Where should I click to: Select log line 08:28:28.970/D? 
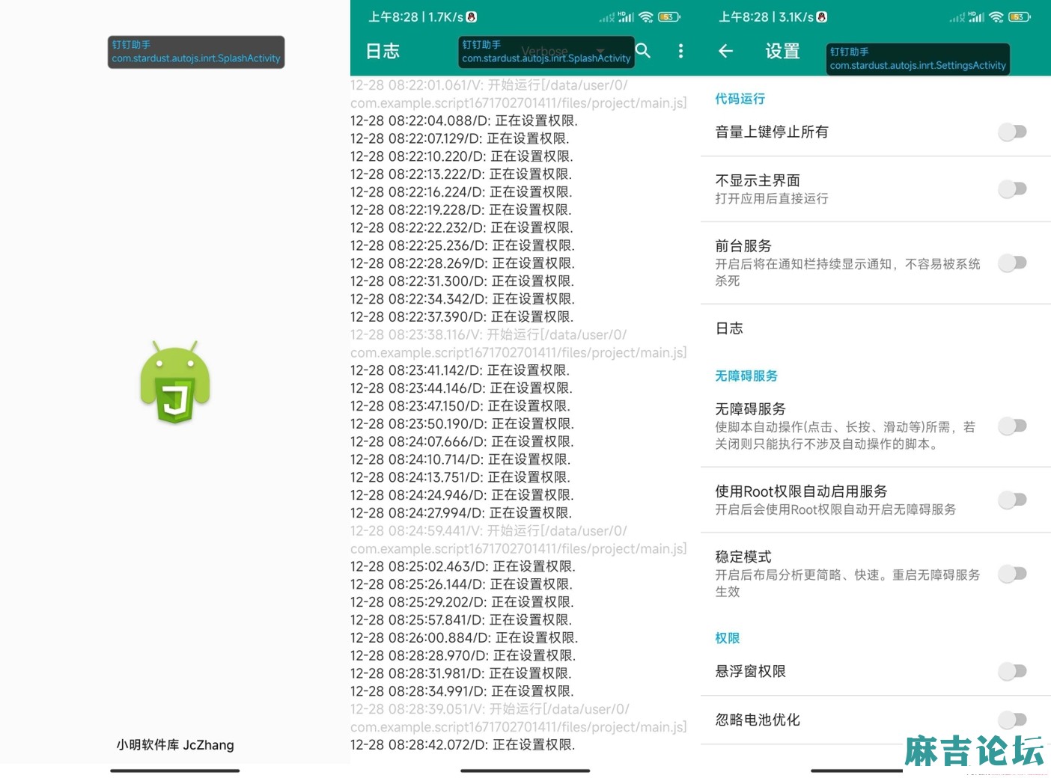[x=463, y=656]
